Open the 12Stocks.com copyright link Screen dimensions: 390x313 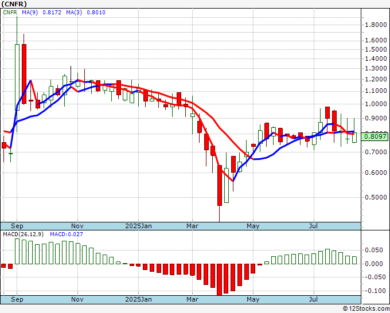[x=366, y=309]
